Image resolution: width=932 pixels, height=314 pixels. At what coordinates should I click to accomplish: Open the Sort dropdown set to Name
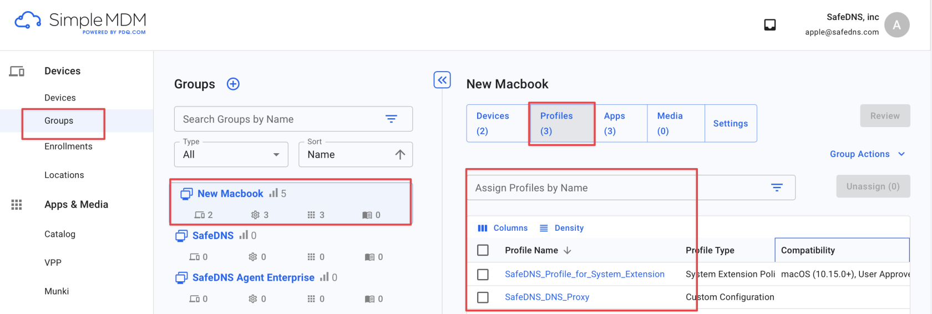coord(356,154)
